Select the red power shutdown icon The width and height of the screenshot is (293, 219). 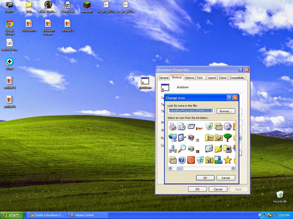[x=191, y=160]
